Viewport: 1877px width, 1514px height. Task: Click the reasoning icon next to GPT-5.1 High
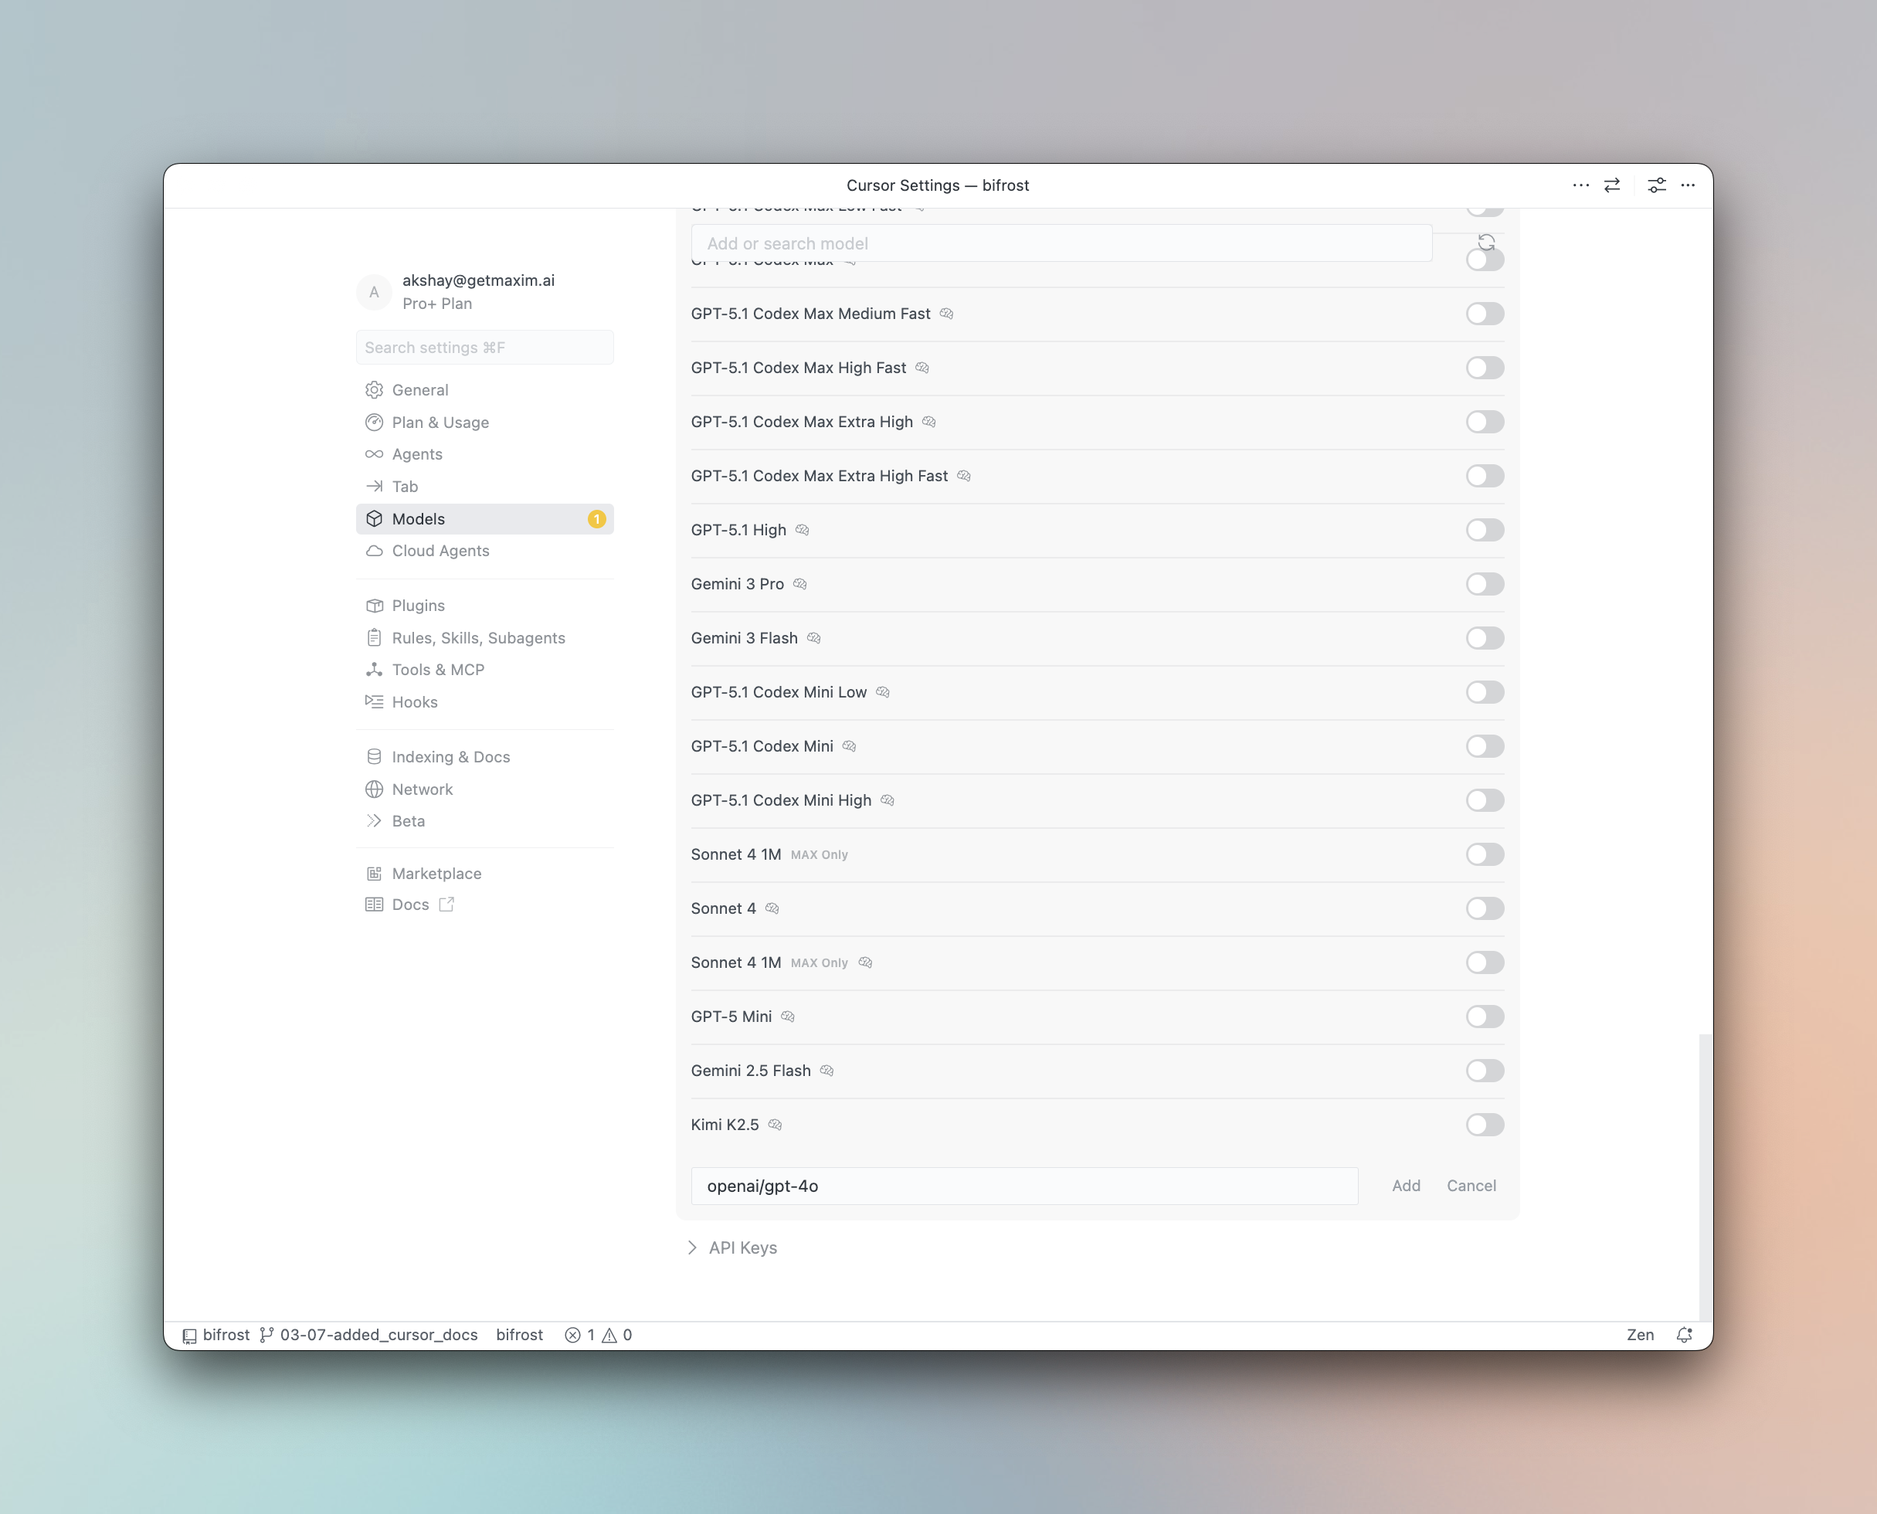(x=803, y=529)
